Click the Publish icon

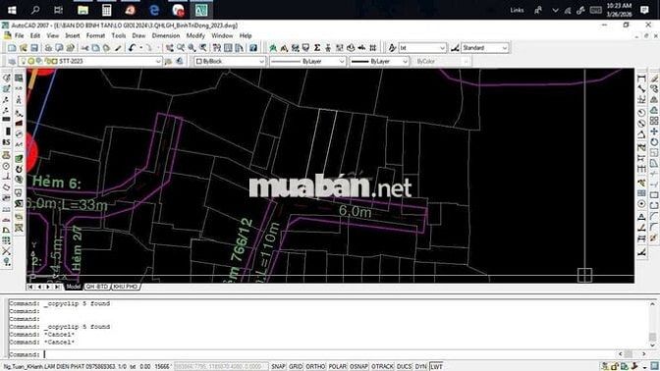(71, 48)
